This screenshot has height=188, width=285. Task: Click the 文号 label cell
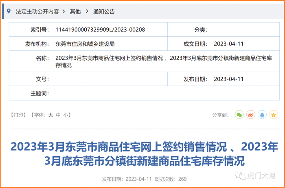[42, 79]
